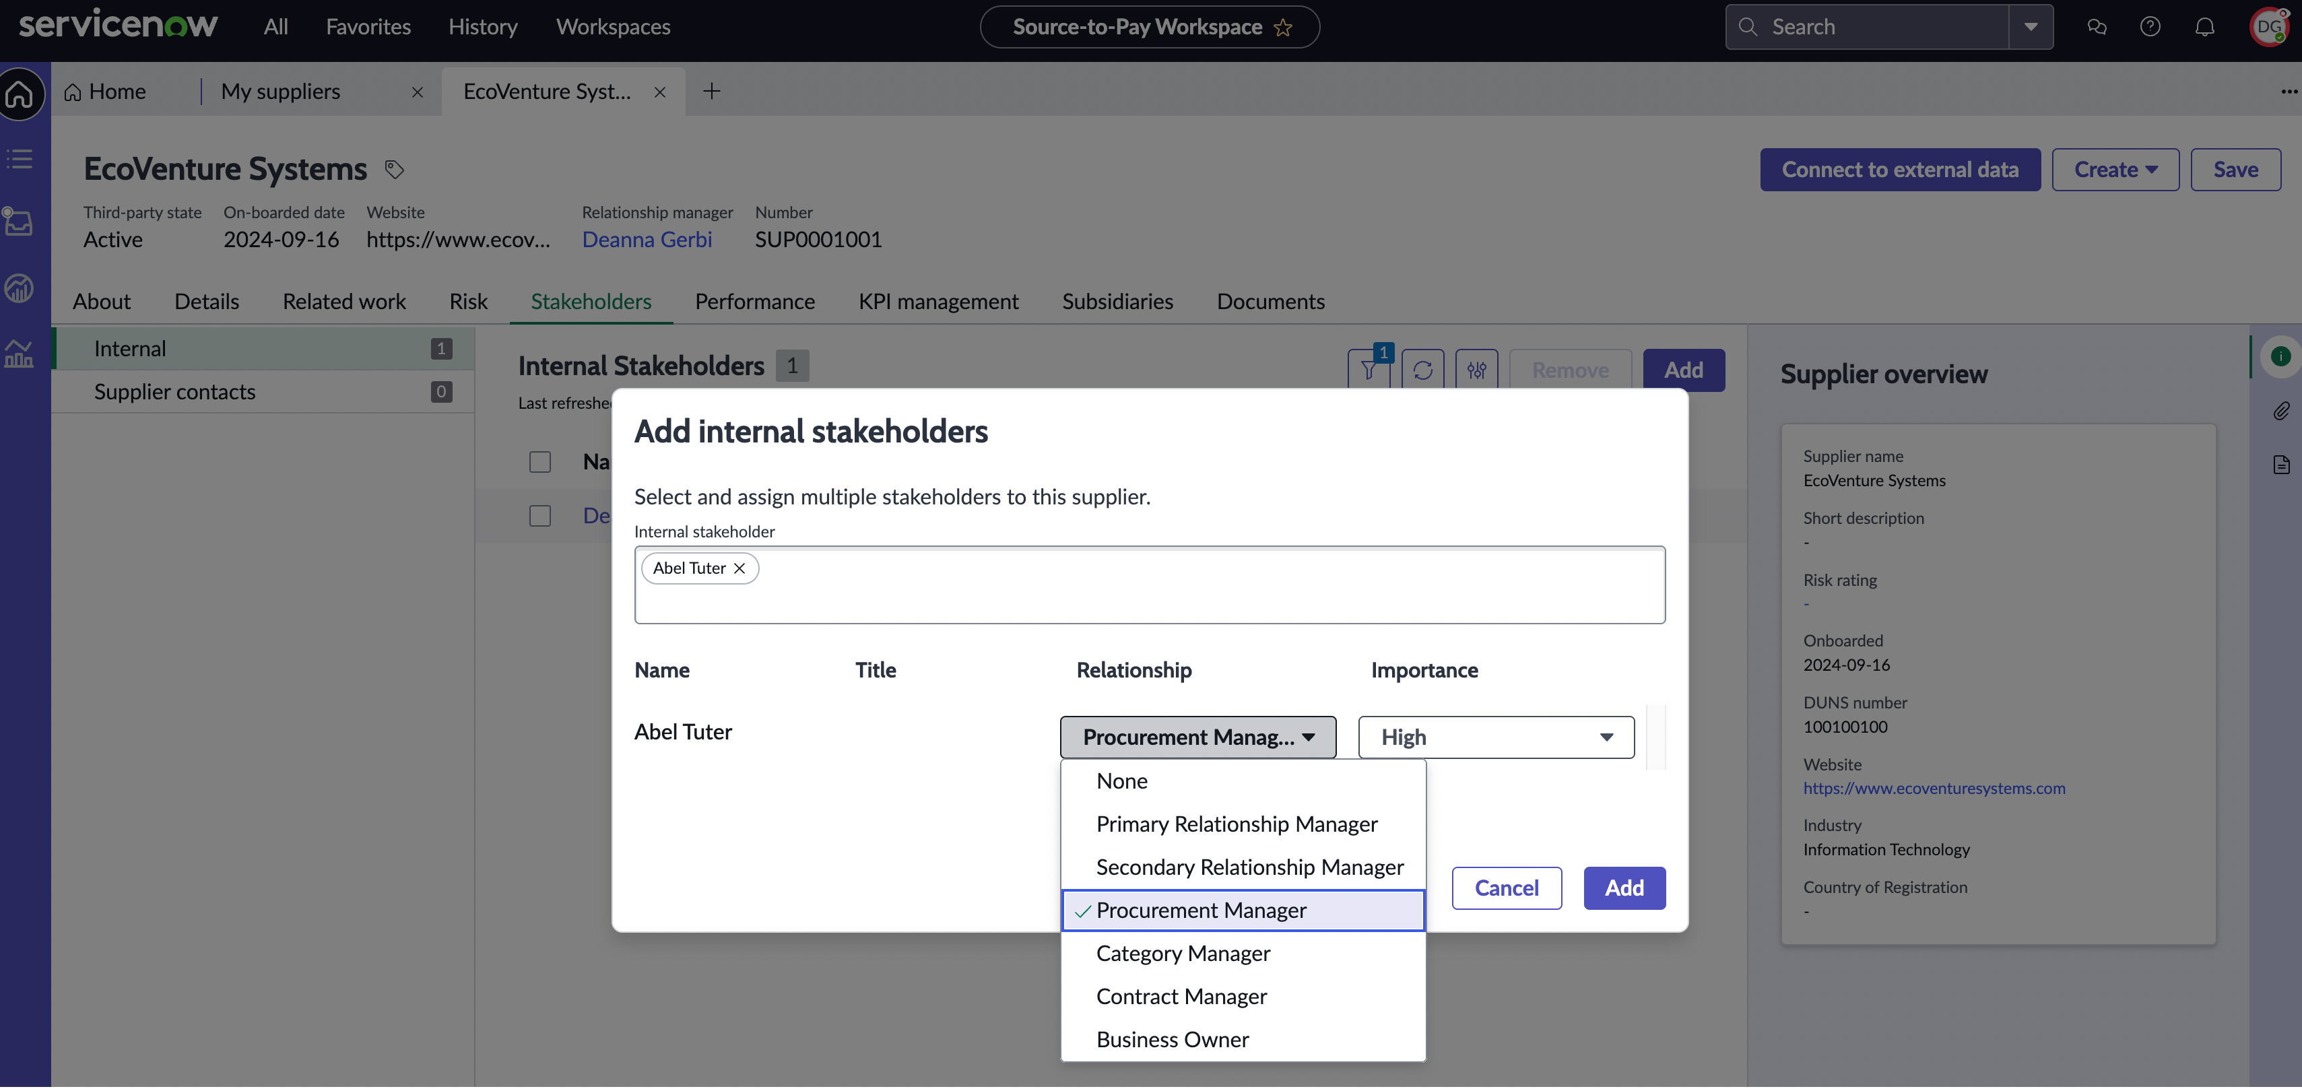The height and width of the screenshot is (1091, 2302).
Task: Open the attachments paperclip icon
Action: (x=2280, y=411)
